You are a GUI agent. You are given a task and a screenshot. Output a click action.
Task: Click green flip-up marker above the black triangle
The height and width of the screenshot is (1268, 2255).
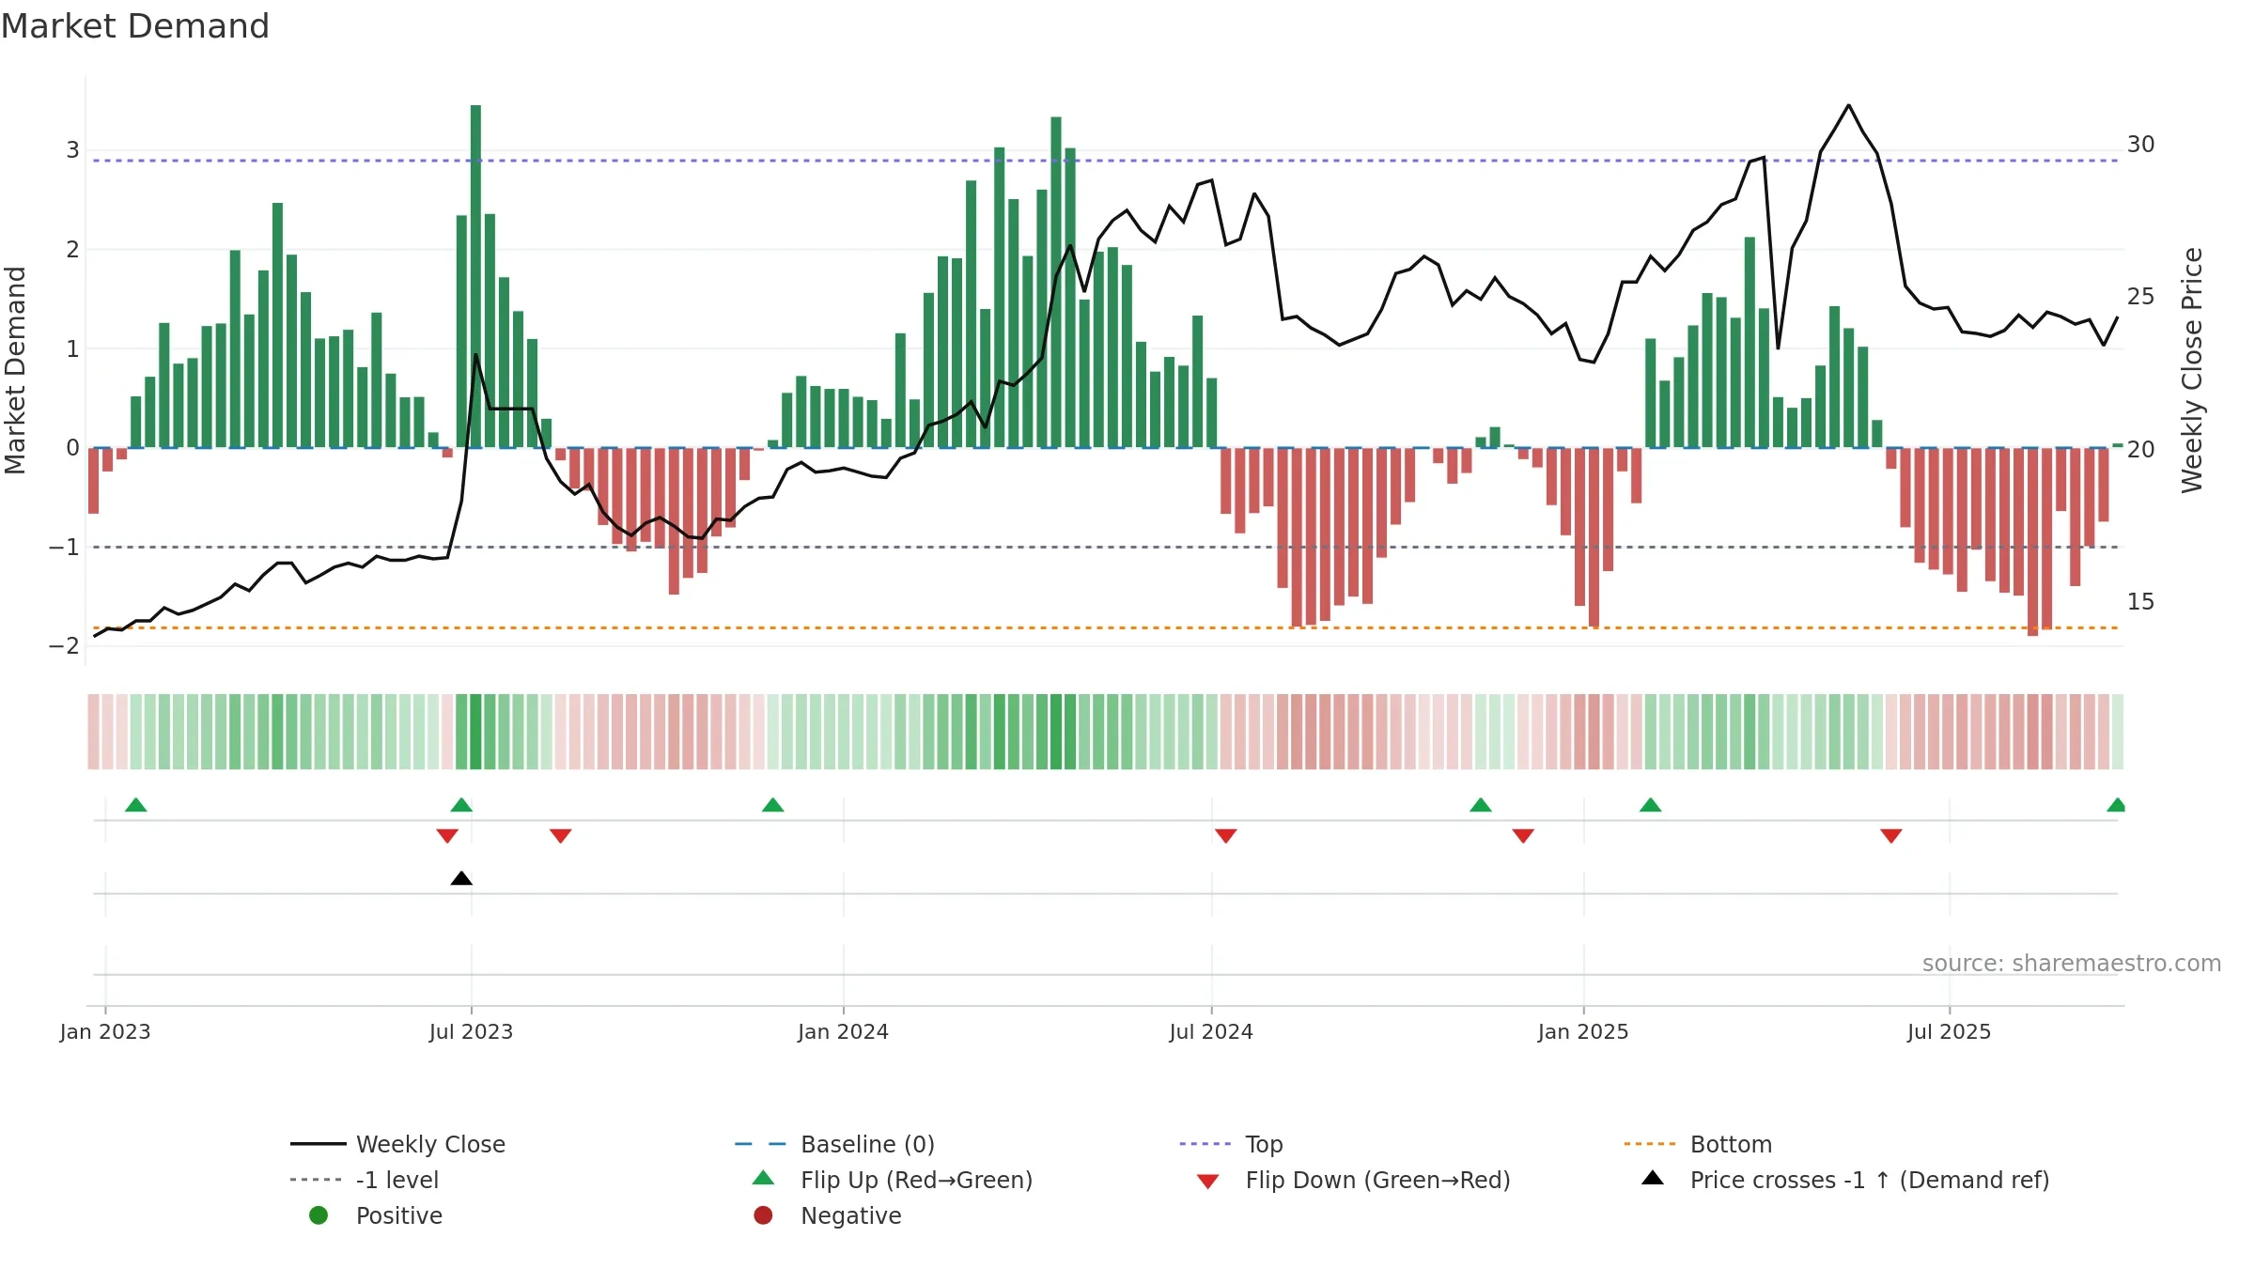point(461,805)
